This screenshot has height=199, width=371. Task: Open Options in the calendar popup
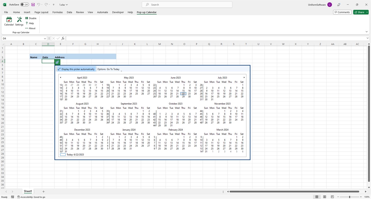[x=101, y=69]
